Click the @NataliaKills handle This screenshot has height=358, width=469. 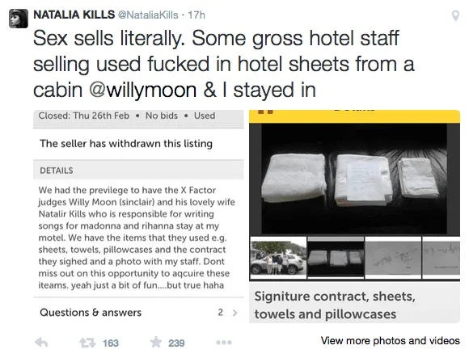pyautogui.click(x=148, y=15)
